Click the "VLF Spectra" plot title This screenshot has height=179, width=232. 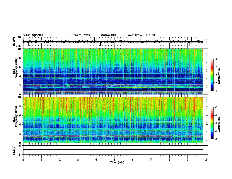pyautogui.click(x=33, y=35)
